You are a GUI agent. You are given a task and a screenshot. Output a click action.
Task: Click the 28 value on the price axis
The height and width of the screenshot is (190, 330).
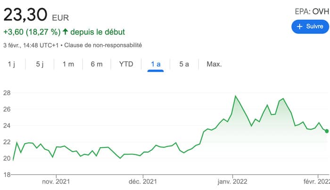(6, 93)
